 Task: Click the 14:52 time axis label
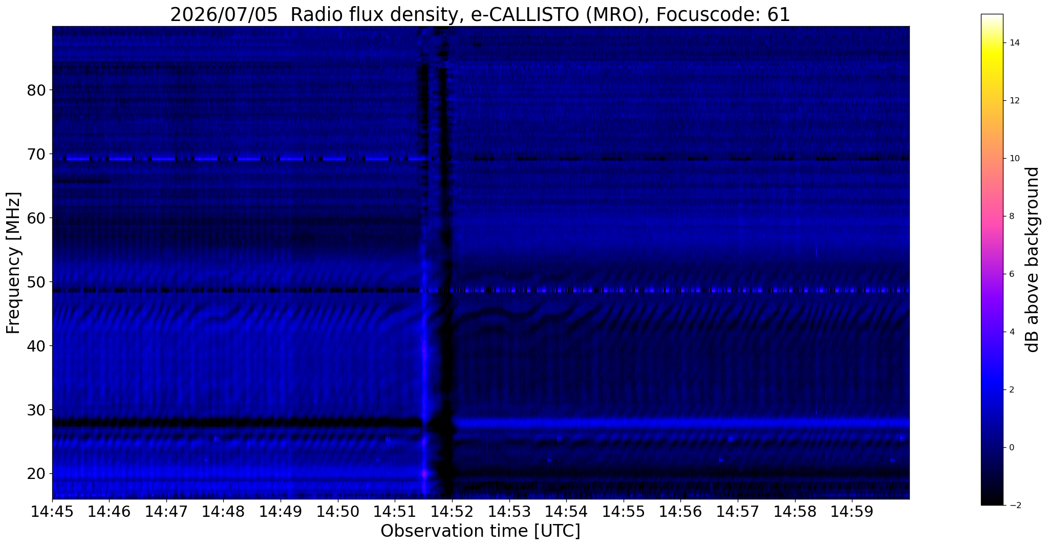pyautogui.click(x=452, y=512)
